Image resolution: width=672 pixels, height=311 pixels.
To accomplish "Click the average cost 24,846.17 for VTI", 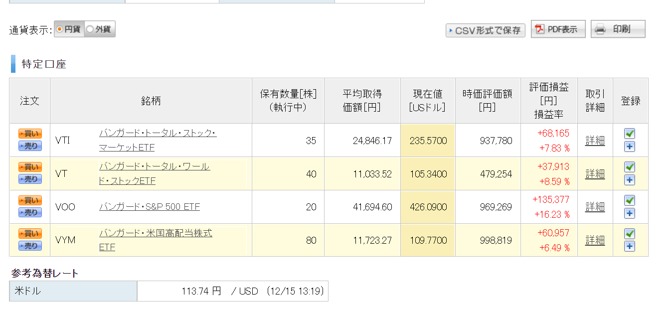I will pyautogui.click(x=372, y=141).
